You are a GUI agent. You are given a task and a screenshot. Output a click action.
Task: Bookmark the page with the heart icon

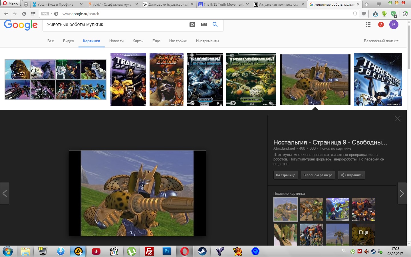[364, 14]
